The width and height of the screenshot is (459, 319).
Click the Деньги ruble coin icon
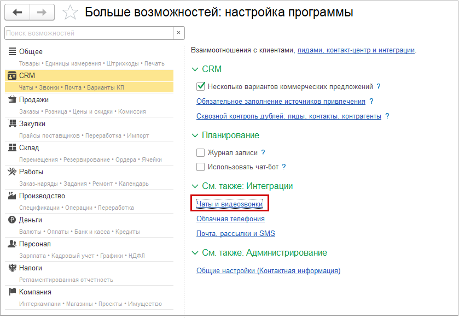(x=12, y=220)
